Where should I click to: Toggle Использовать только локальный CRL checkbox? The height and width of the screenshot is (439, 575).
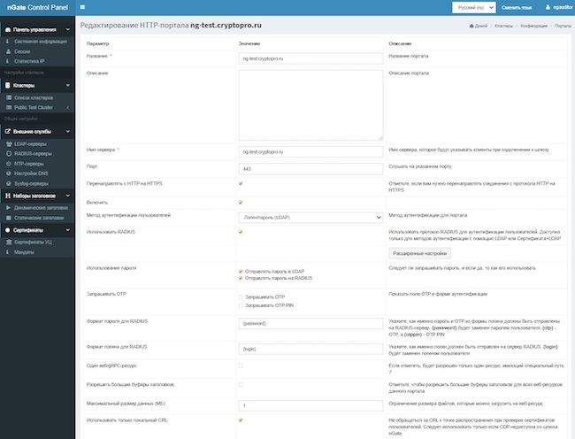click(241, 420)
